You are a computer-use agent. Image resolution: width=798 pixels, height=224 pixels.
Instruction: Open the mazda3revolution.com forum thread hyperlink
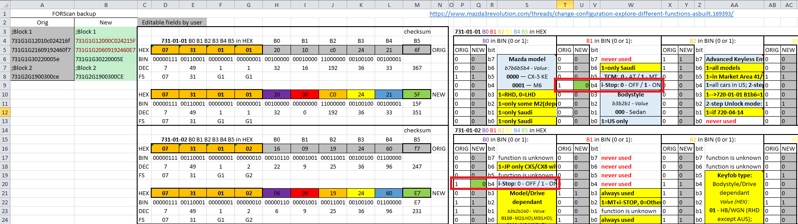[x=581, y=14]
